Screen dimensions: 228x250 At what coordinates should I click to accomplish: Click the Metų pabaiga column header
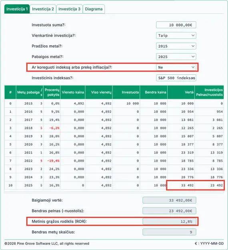(x=28, y=92)
